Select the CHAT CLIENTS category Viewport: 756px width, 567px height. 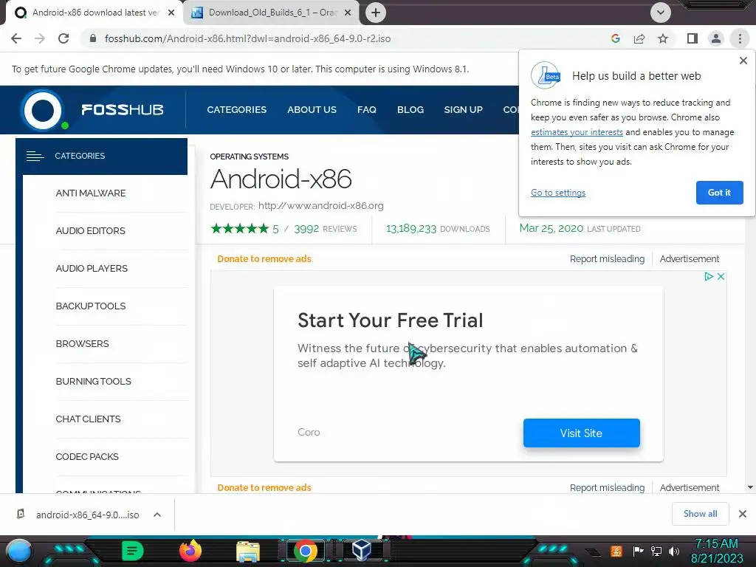pos(89,419)
